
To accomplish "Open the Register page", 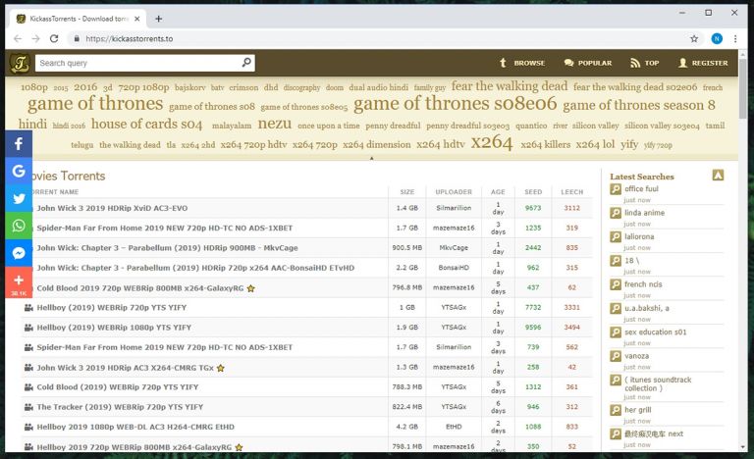I will tap(702, 63).
